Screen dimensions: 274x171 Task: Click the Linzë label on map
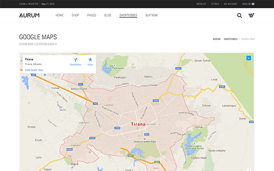pyautogui.click(x=214, y=80)
